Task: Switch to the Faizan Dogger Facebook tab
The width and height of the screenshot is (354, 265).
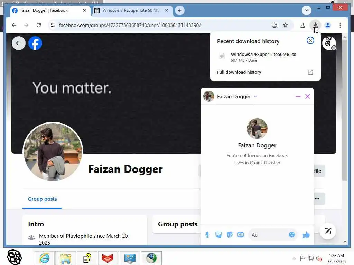Action: tap(50, 10)
